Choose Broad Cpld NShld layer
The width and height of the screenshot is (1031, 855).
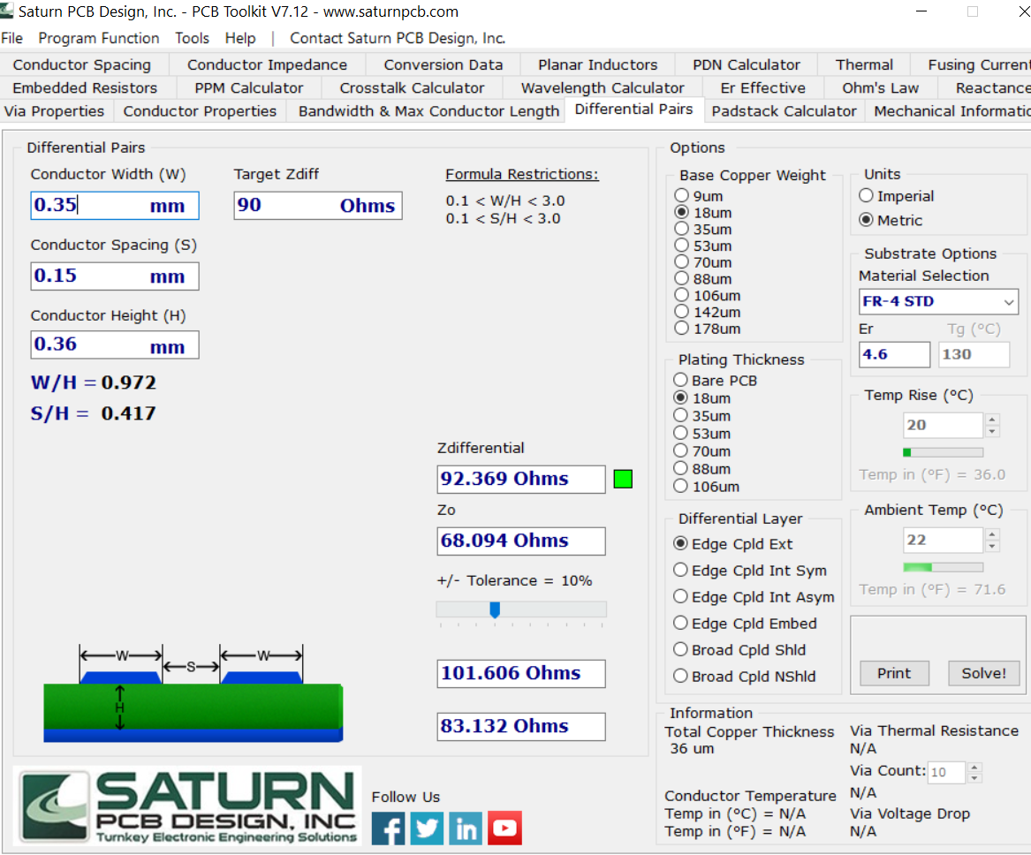(x=680, y=676)
